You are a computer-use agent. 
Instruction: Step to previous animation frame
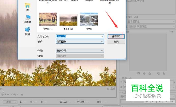[x=153, y=102]
